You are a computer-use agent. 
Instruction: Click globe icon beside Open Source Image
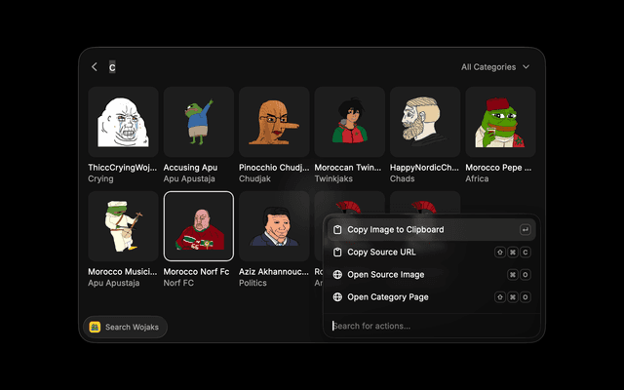coord(337,275)
